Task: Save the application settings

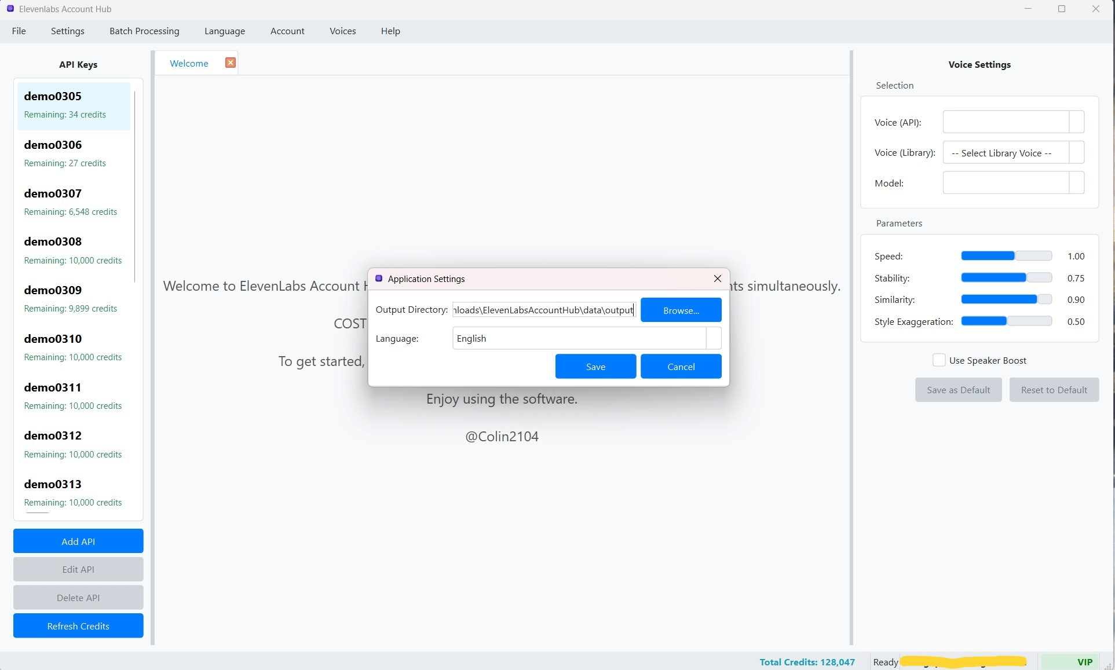Action: [x=595, y=367]
